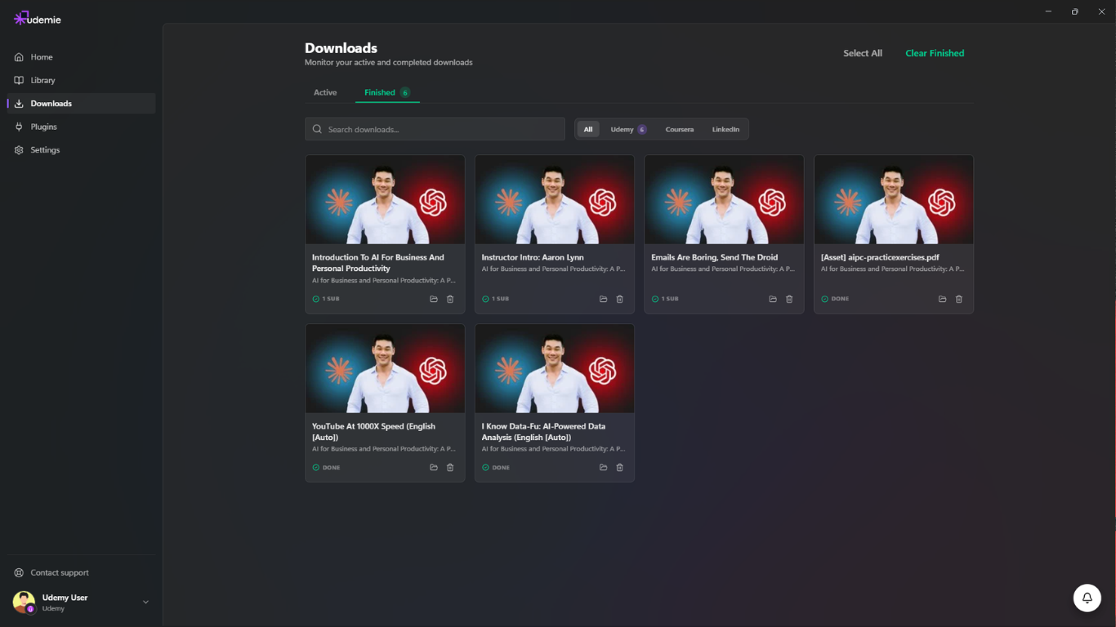
Task: Delete Emails Are Boring, Send The Droid
Action: [x=789, y=299]
